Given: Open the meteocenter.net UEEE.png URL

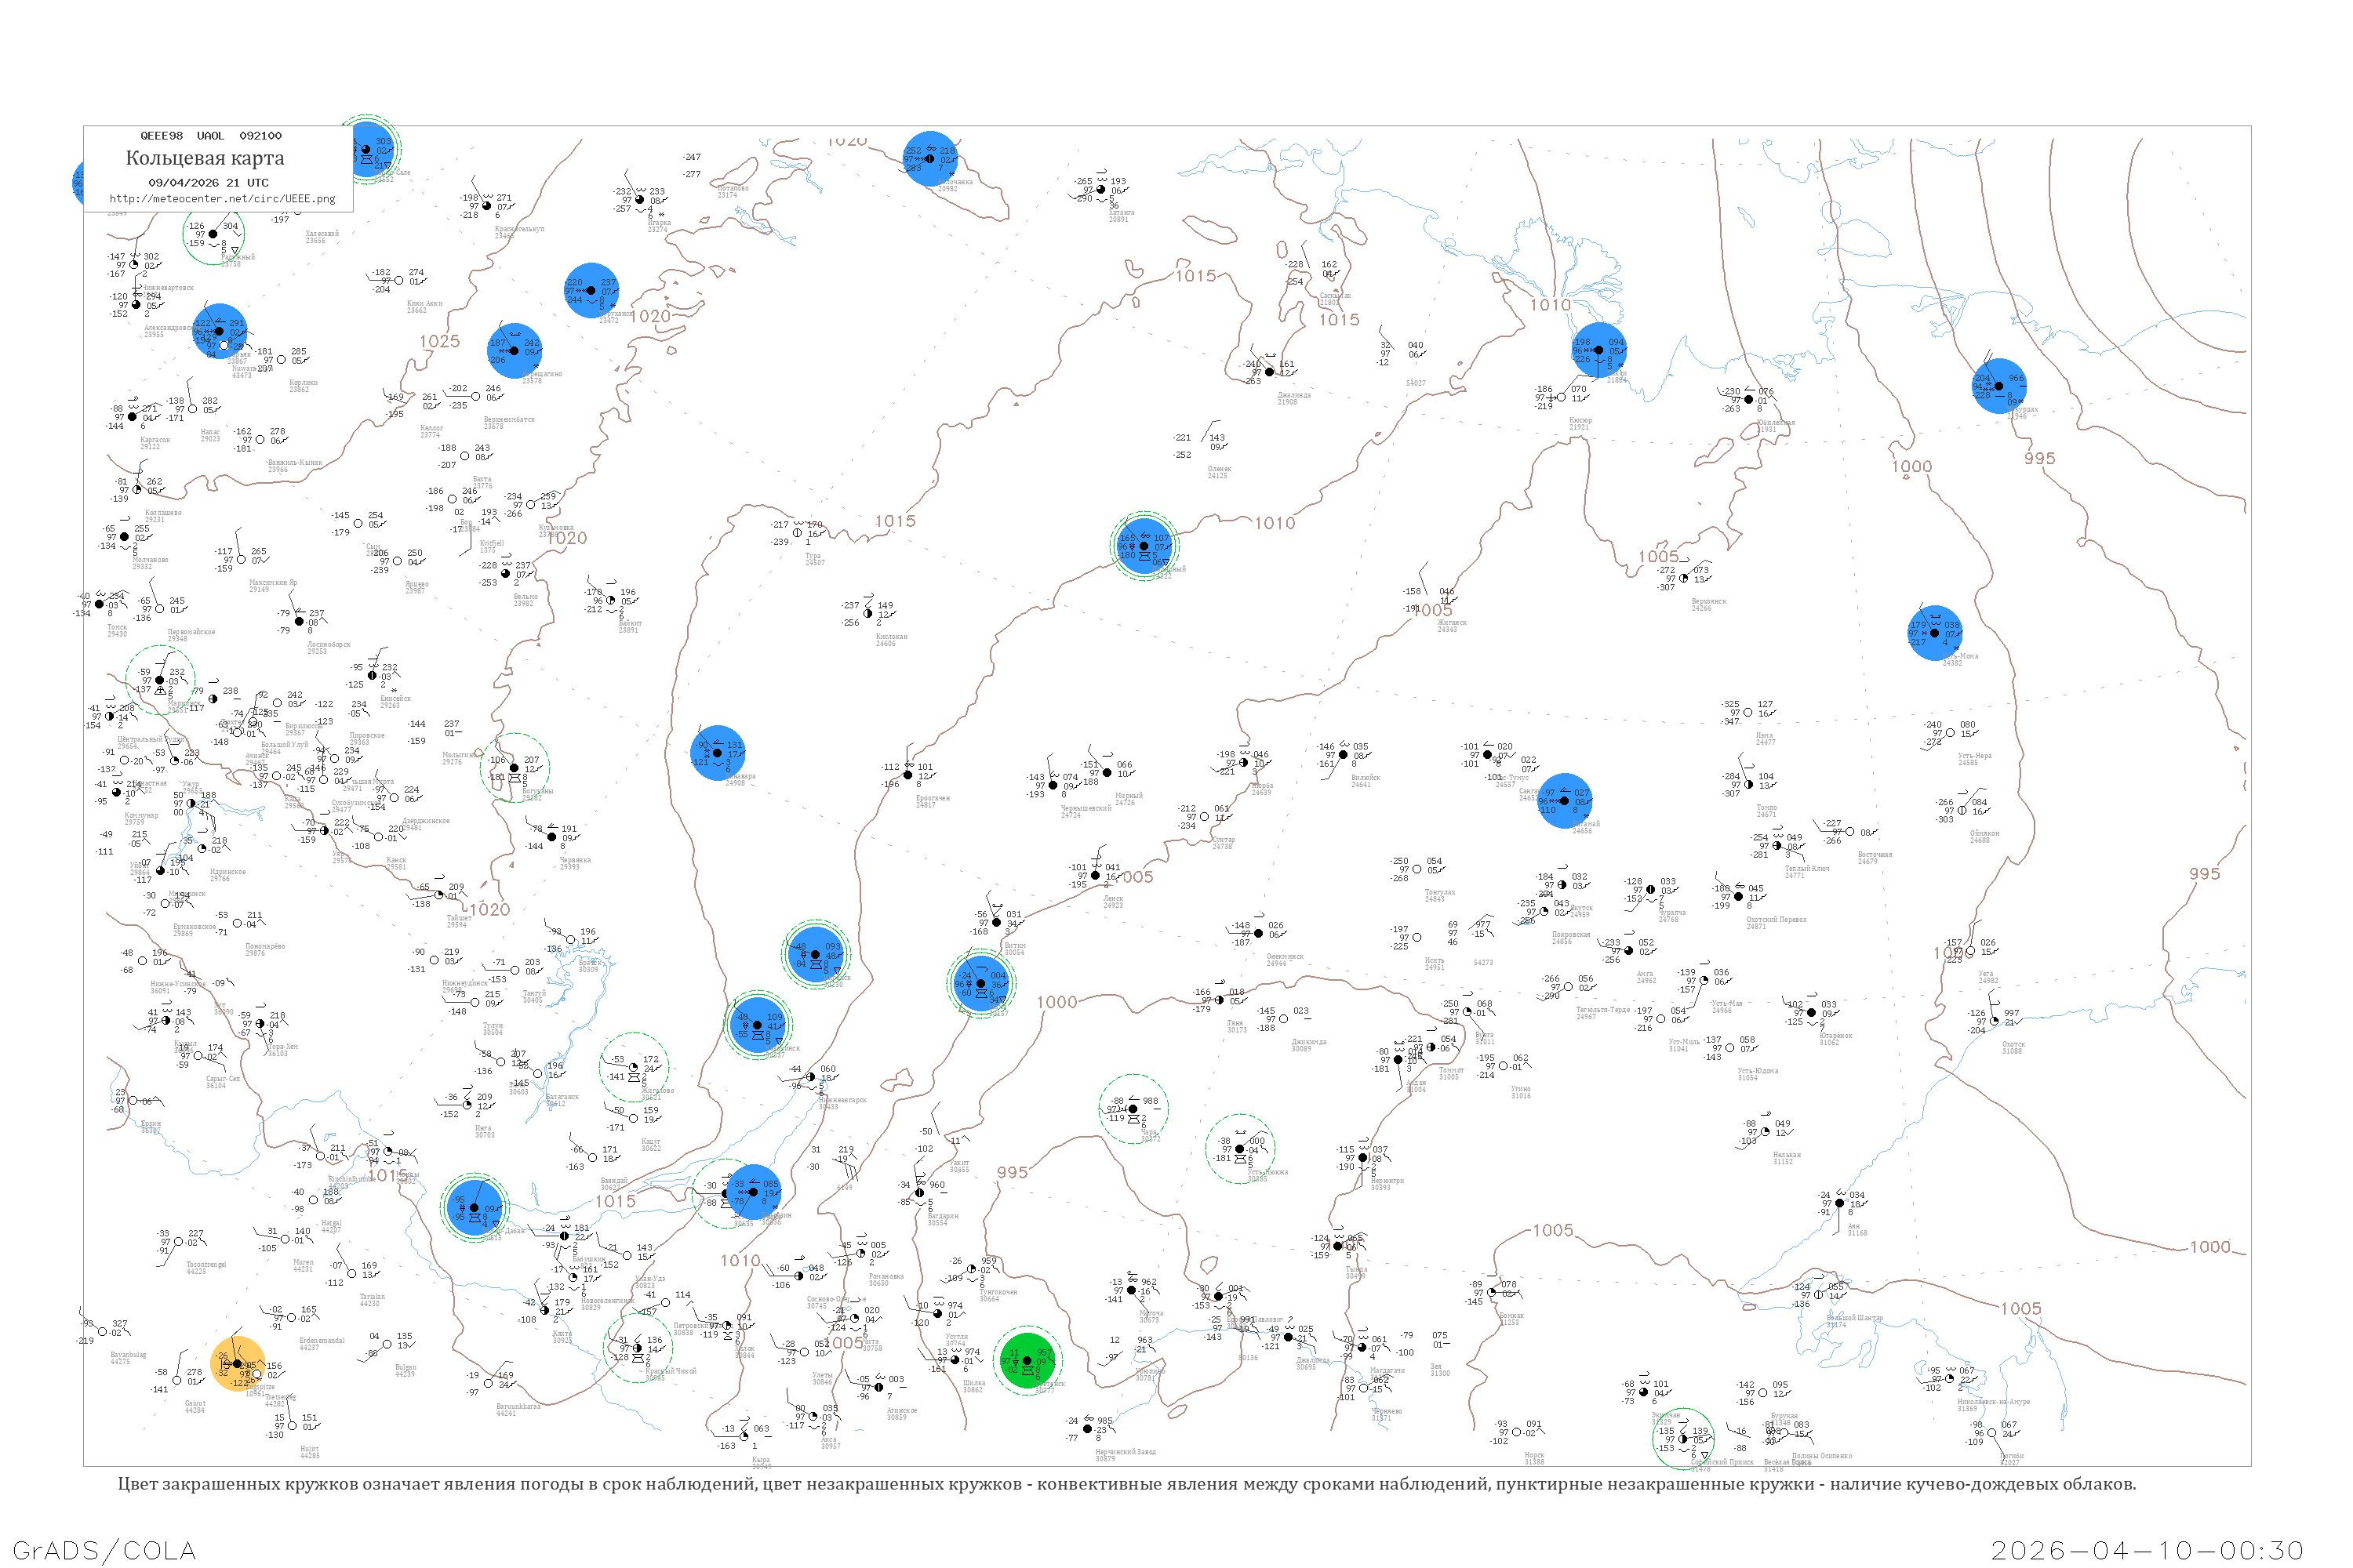Looking at the screenshot, I should pos(222,199).
